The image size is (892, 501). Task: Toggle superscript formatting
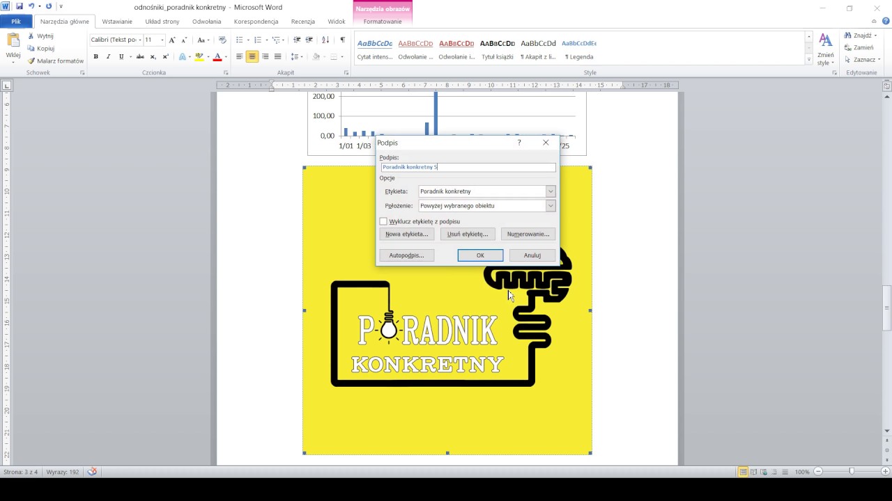(x=165, y=56)
